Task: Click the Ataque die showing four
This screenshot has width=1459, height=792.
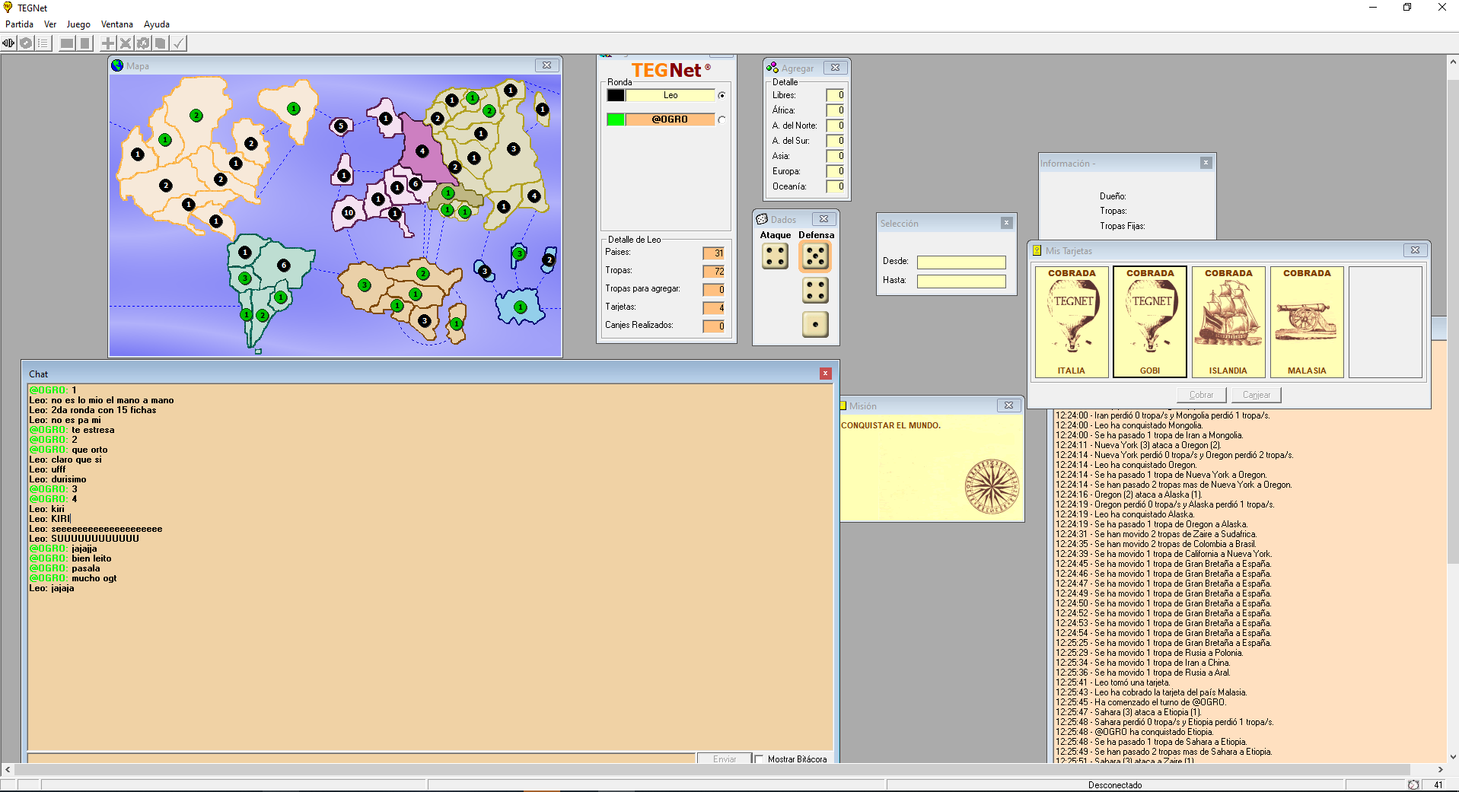Action: [775, 256]
